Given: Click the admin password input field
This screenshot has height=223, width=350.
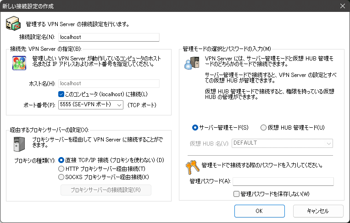Looking at the screenshot, I should (x=283, y=181).
